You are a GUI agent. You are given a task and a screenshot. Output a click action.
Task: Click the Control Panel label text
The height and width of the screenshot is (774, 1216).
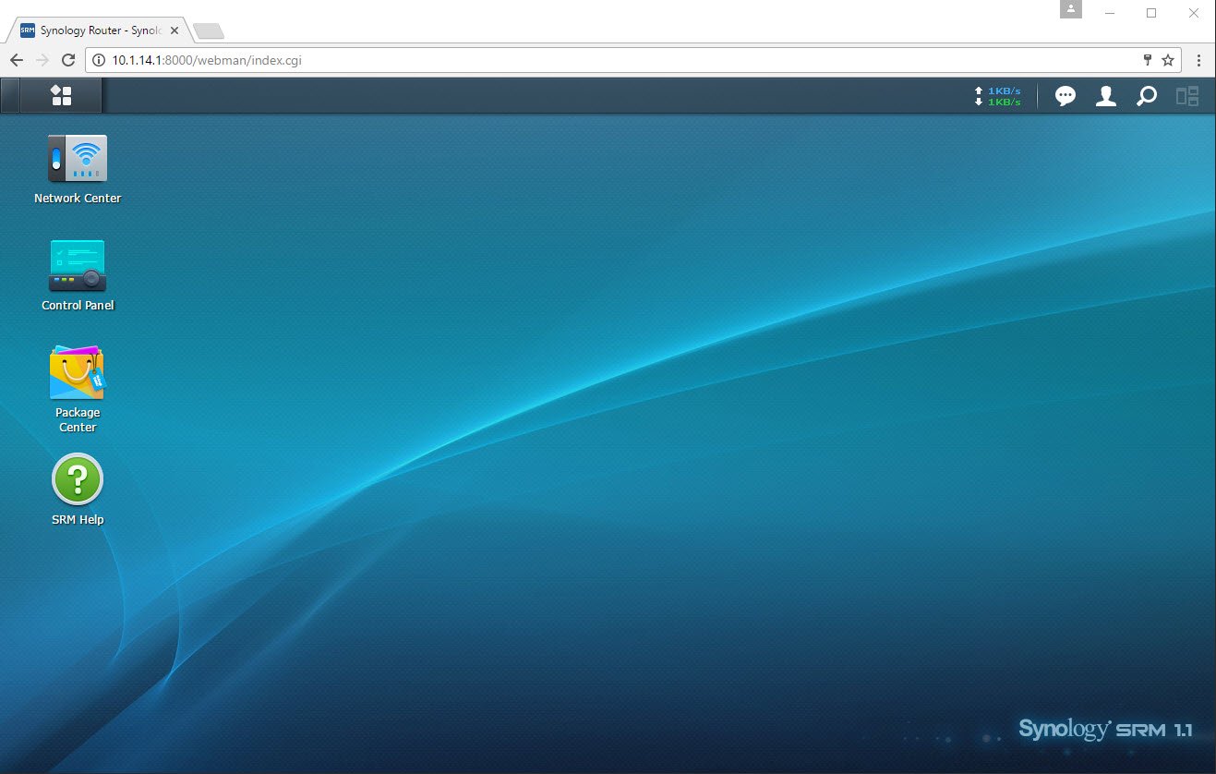[x=78, y=306]
